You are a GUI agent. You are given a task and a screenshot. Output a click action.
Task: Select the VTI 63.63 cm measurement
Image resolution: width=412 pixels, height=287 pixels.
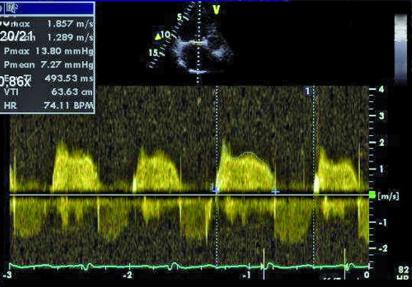click(48, 92)
